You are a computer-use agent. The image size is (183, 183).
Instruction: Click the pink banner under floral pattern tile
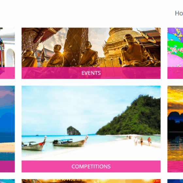[x=175, y=73]
